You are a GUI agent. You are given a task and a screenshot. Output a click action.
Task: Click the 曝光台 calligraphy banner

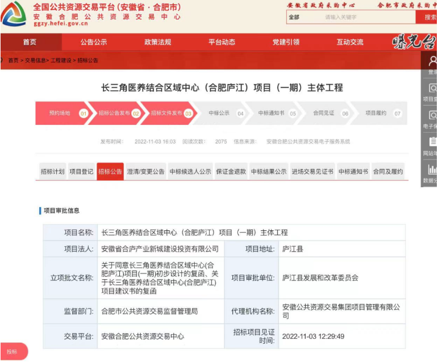tap(414, 42)
